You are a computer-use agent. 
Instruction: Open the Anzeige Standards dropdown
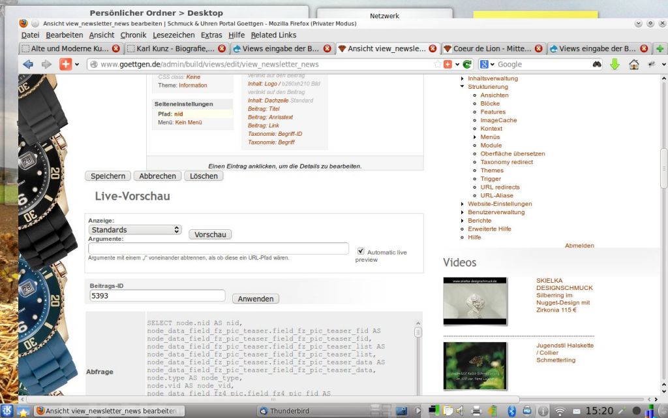click(135, 230)
